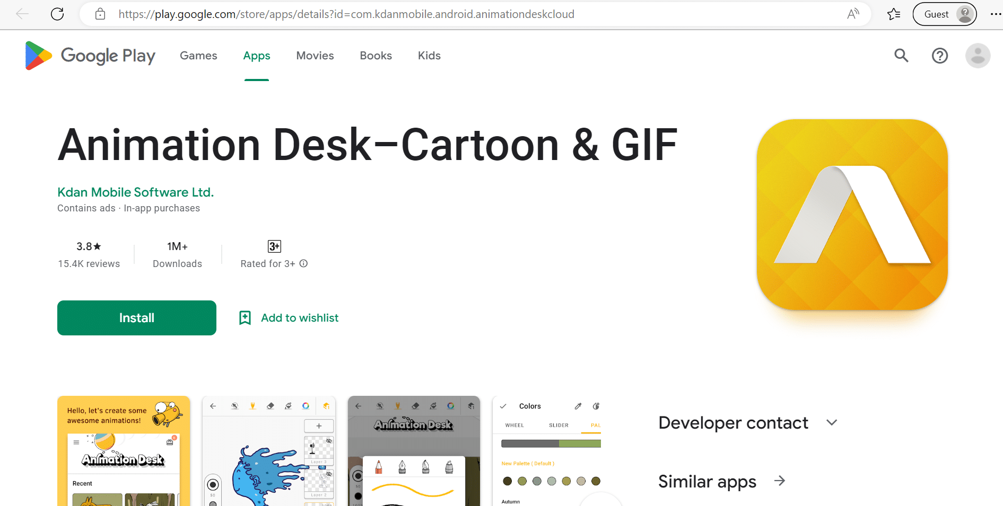Open the brush picker screenshot

[414, 451]
